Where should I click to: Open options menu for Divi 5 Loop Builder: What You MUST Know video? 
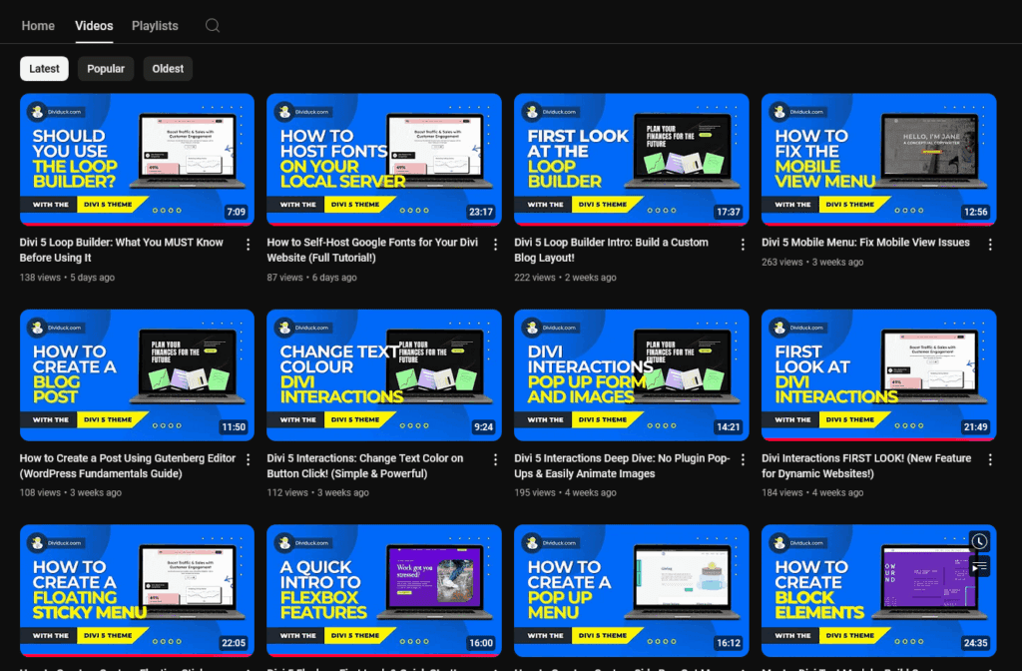(248, 245)
